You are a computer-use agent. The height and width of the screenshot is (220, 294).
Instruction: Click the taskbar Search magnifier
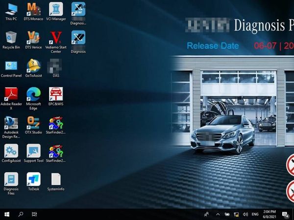(21, 214)
